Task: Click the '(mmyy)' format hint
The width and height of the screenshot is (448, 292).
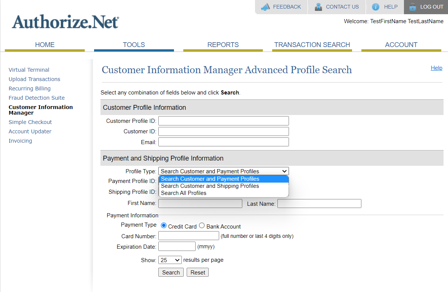Action: click(x=206, y=246)
